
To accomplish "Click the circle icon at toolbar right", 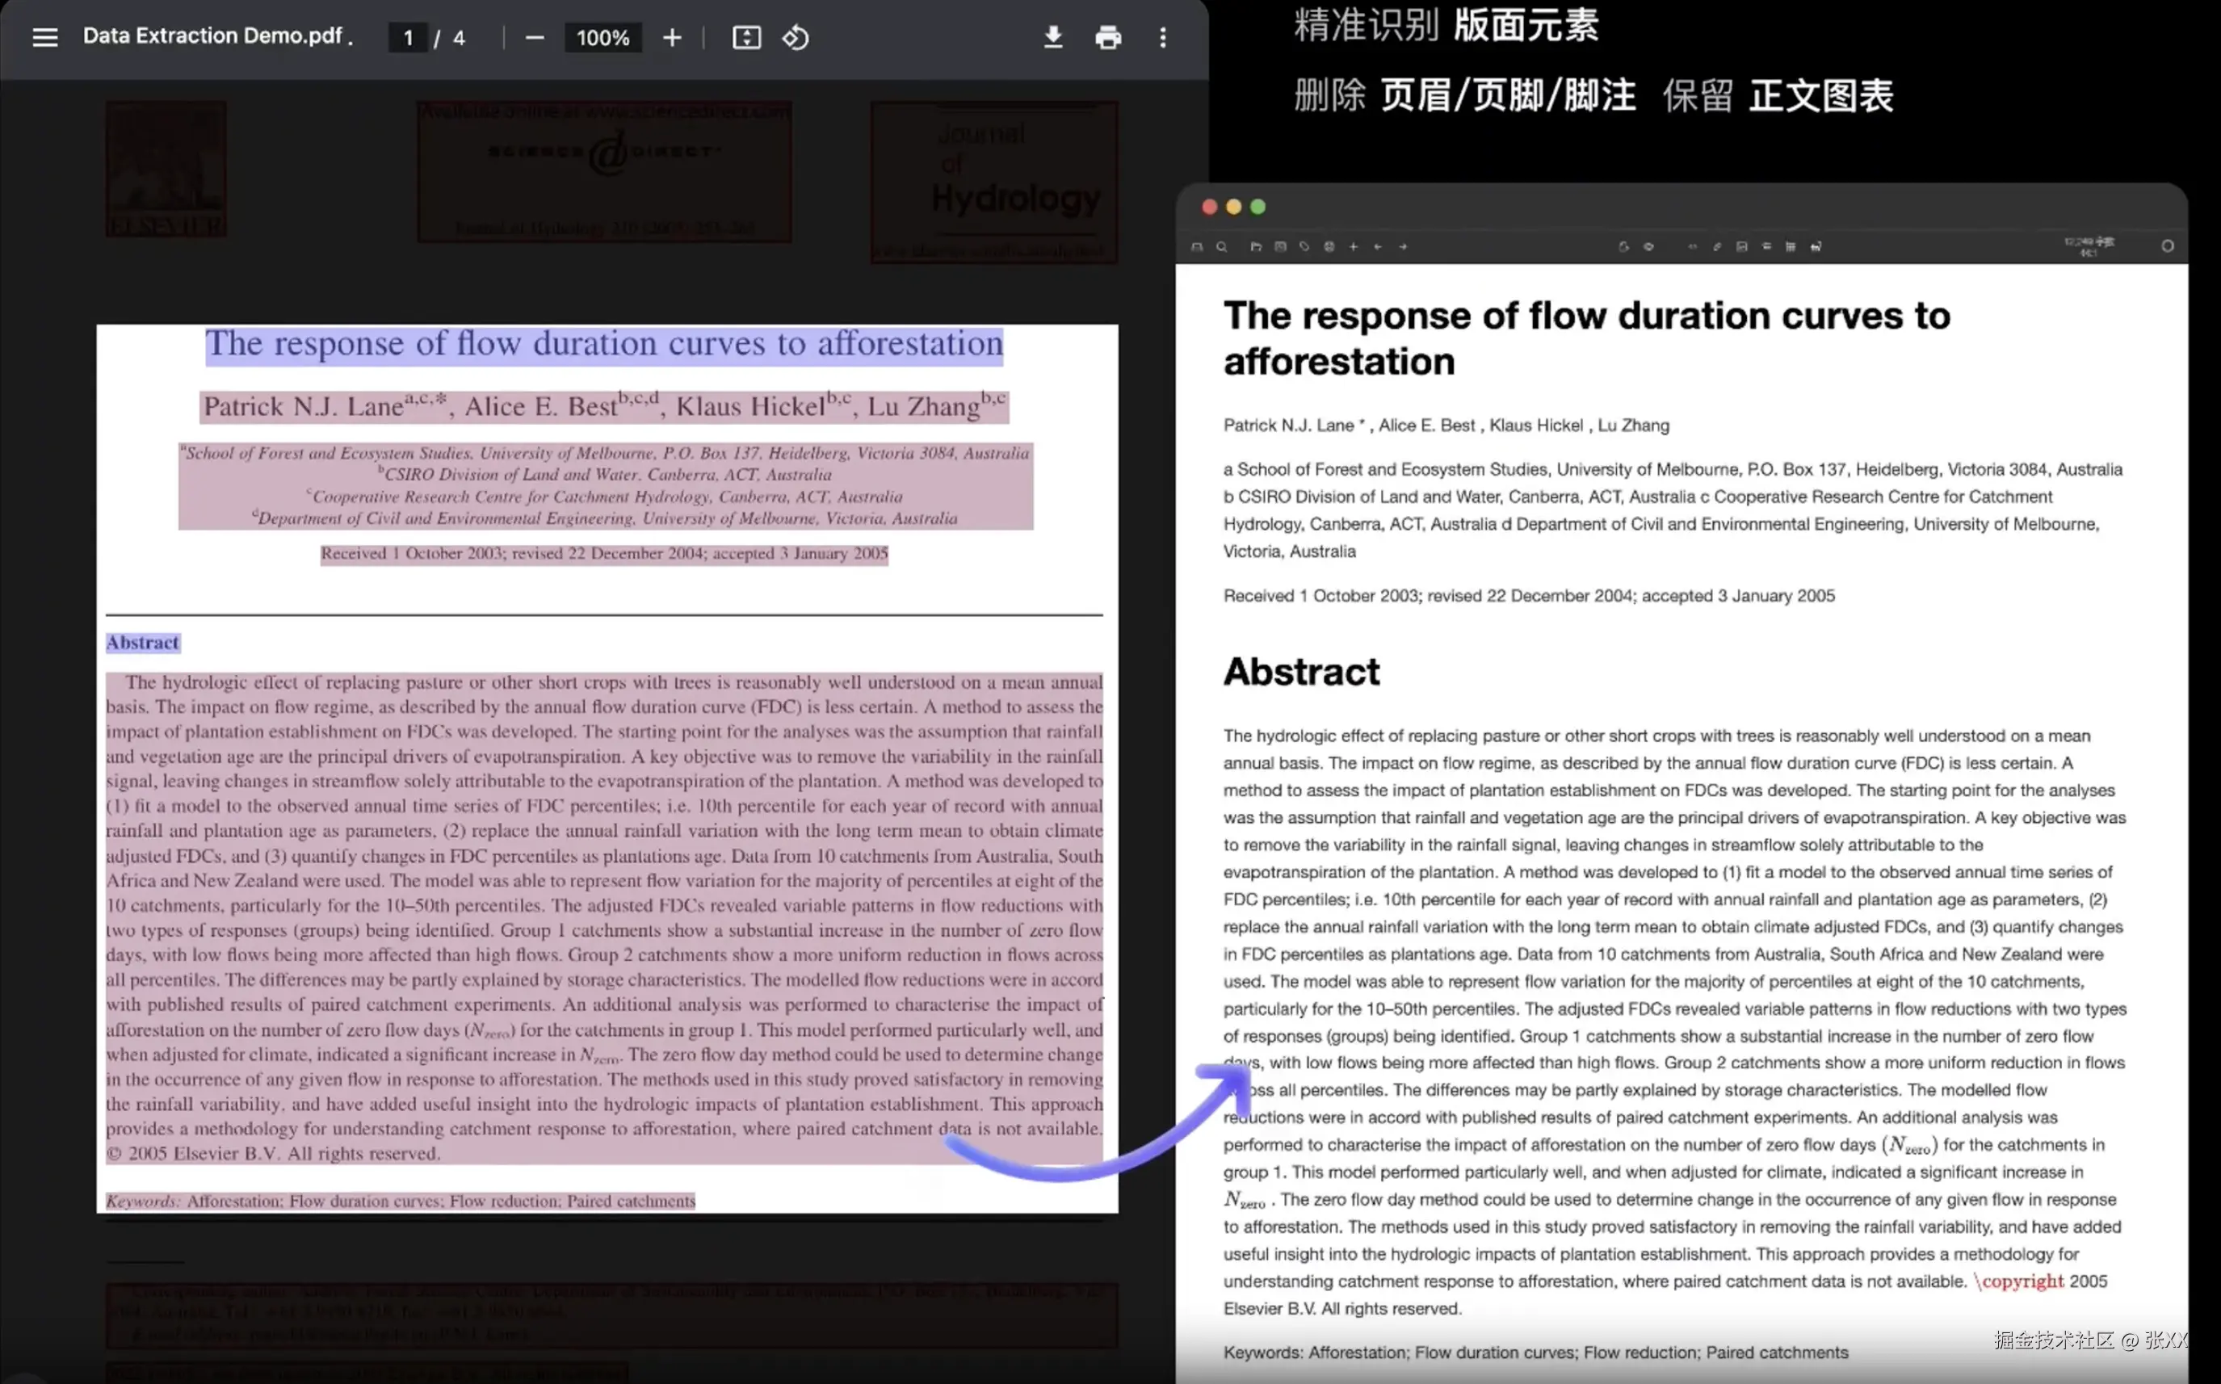I will [x=2167, y=246].
